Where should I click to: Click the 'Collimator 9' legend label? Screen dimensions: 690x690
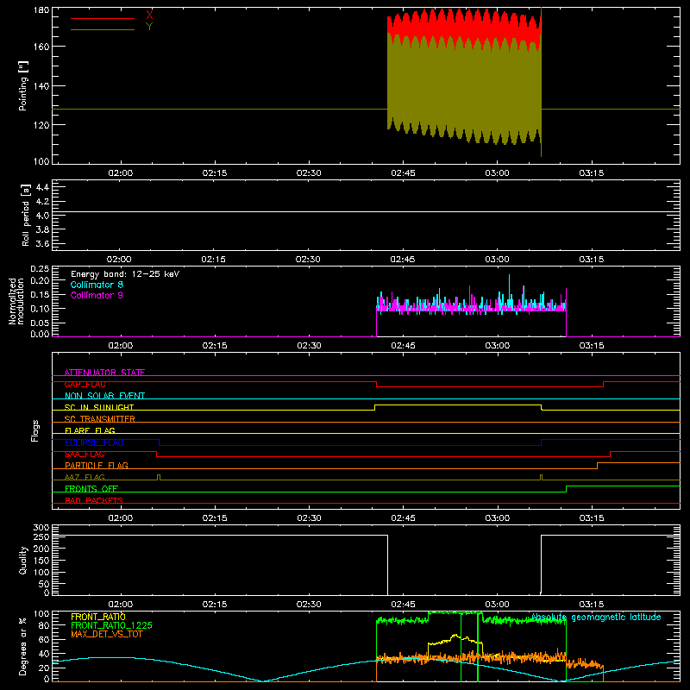(97, 295)
